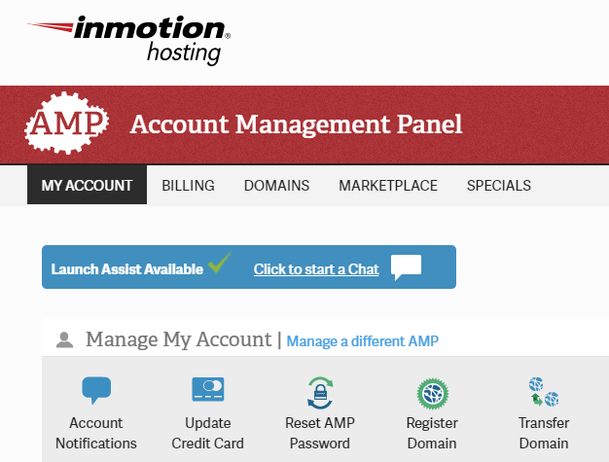Click the AMP gear logo badge
Image resolution: width=609 pixels, height=462 pixels.
(65, 124)
